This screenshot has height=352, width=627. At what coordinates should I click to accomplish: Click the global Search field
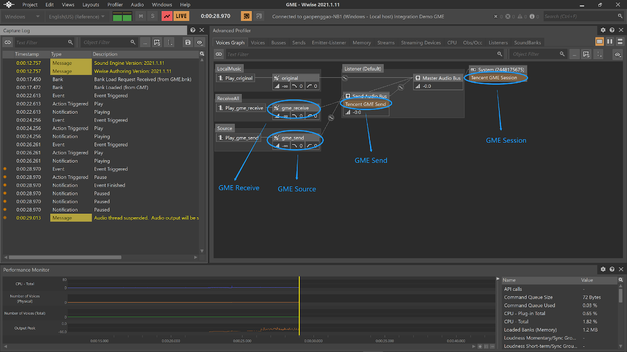point(580,16)
